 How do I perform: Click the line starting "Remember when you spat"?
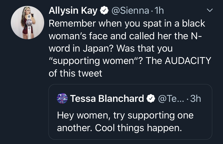point(127,23)
